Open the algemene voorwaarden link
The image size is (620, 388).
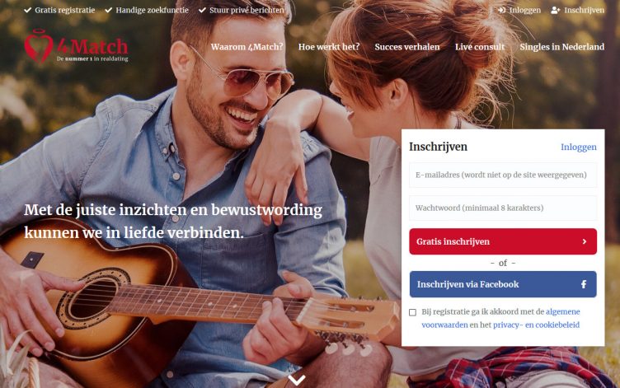[501, 318]
